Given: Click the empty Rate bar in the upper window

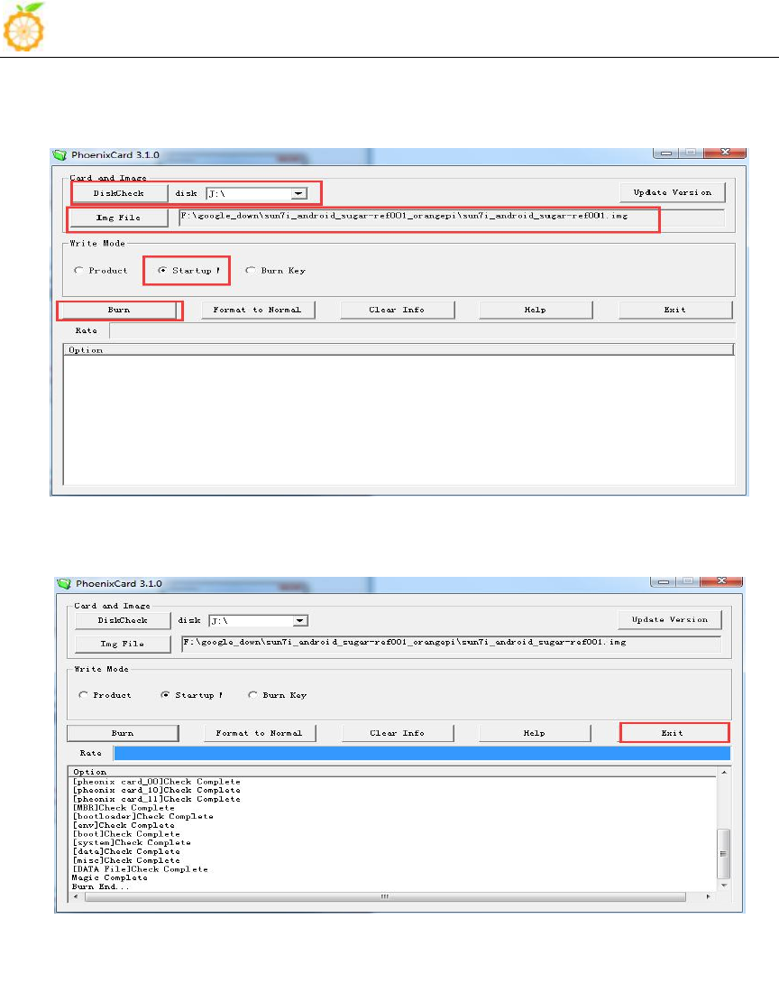Looking at the screenshot, I should pyautogui.click(x=422, y=330).
